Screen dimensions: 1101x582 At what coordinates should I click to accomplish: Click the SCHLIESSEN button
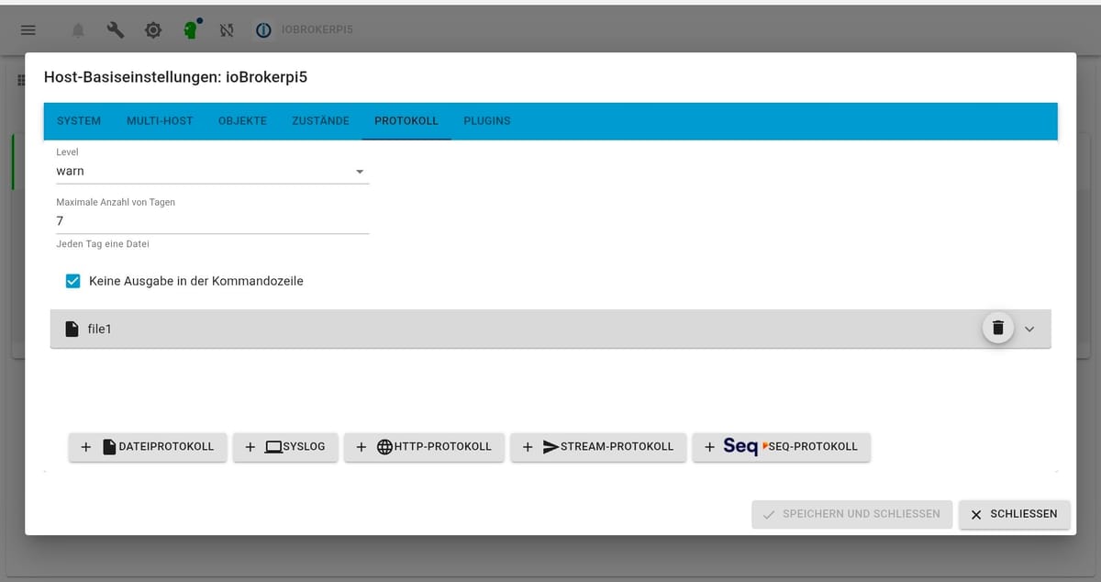(1014, 514)
